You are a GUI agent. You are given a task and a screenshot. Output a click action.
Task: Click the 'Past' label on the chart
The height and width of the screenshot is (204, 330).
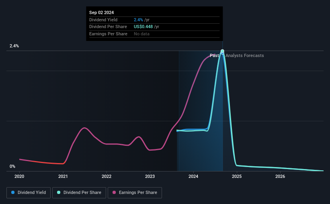(x=214, y=55)
